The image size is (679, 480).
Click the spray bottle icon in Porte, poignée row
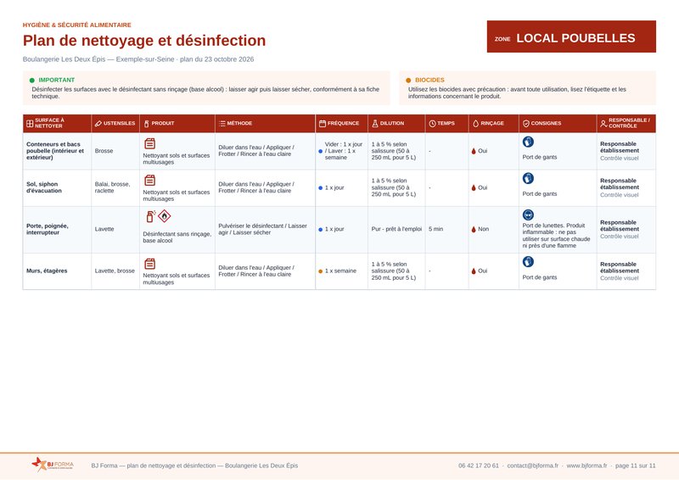click(x=150, y=216)
